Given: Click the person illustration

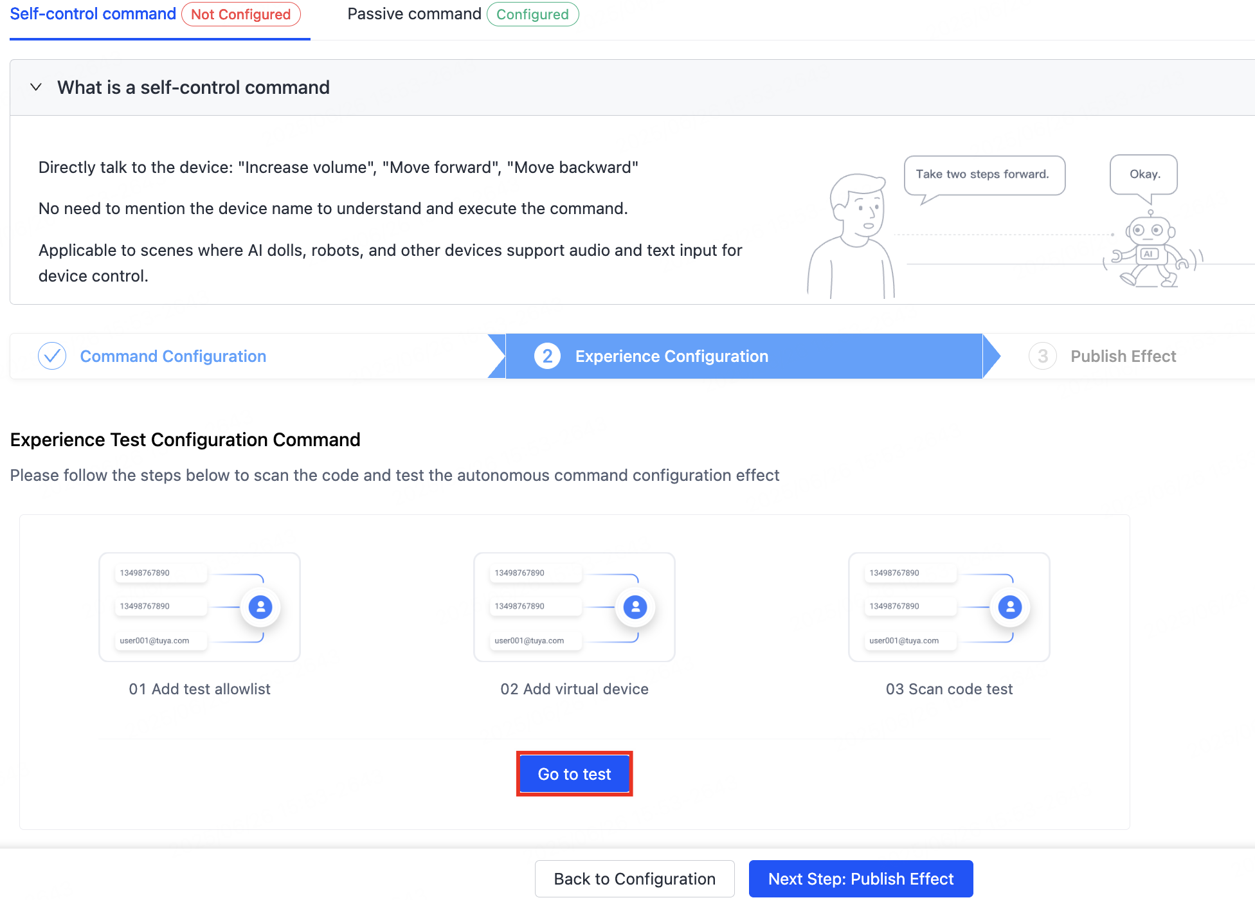Looking at the screenshot, I should (x=851, y=236).
